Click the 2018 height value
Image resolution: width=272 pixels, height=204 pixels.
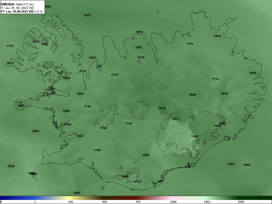point(162,109)
